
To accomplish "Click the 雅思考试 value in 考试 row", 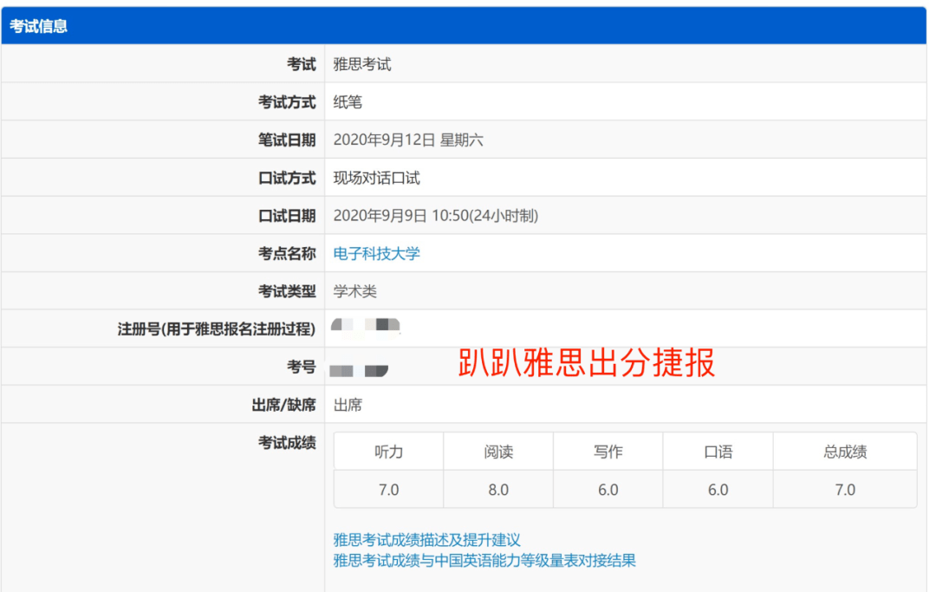I will pos(361,64).
